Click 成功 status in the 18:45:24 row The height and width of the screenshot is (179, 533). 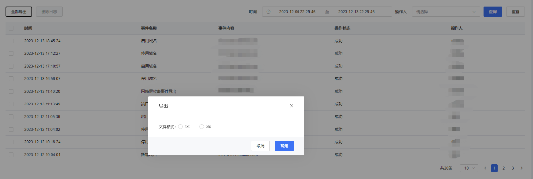click(338, 41)
